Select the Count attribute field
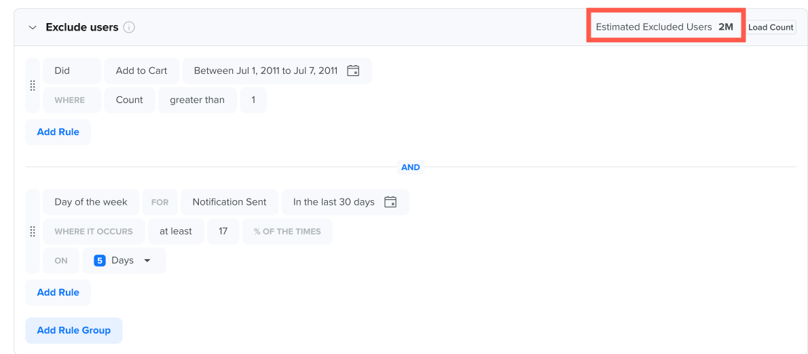 [x=129, y=100]
